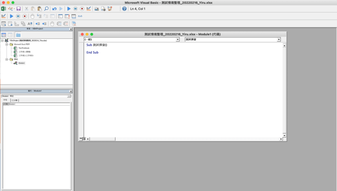Collapse the modules folder above Module1
Image resolution: width=337 pixels, height=191 pixels.
pyautogui.click(x=7, y=59)
